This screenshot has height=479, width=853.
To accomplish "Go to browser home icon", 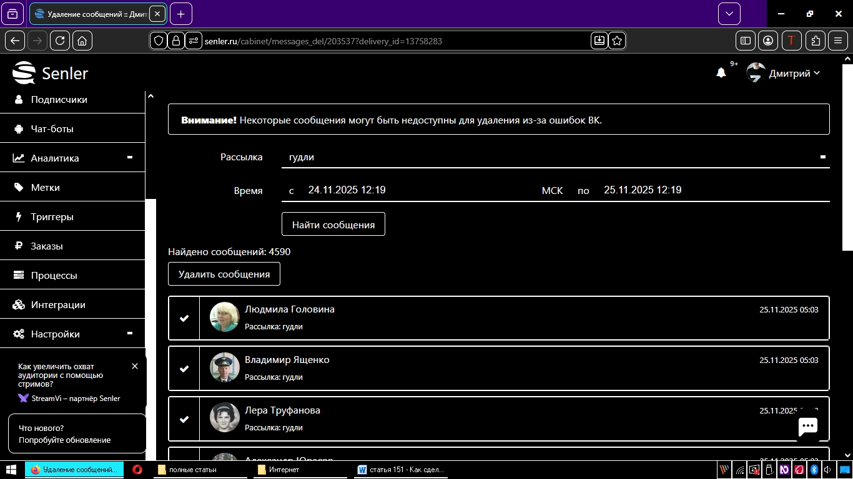I will 82,41.
